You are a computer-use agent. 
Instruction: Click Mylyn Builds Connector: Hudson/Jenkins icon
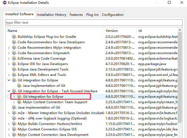(x=14, y=124)
